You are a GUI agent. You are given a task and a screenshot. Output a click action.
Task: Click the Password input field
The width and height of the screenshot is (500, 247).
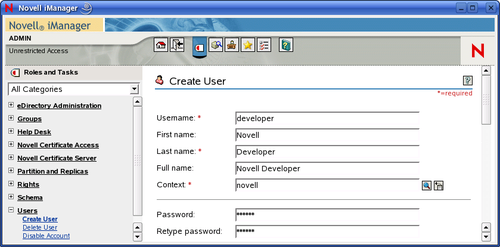(x=327, y=214)
